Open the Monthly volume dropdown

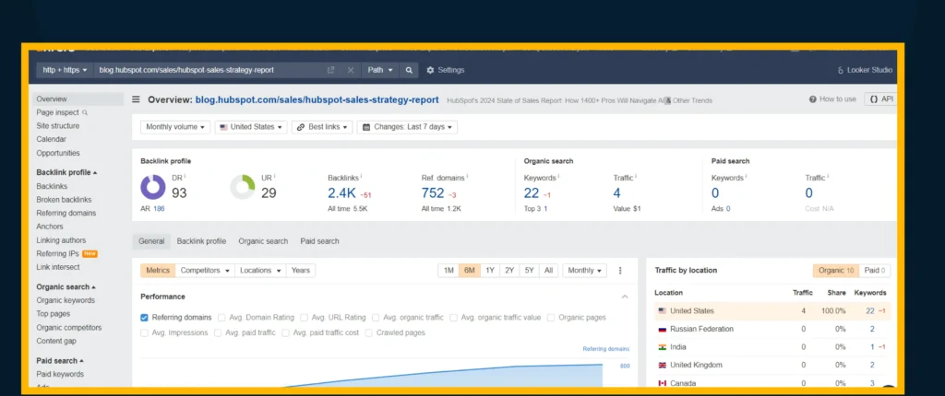pos(175,127)
